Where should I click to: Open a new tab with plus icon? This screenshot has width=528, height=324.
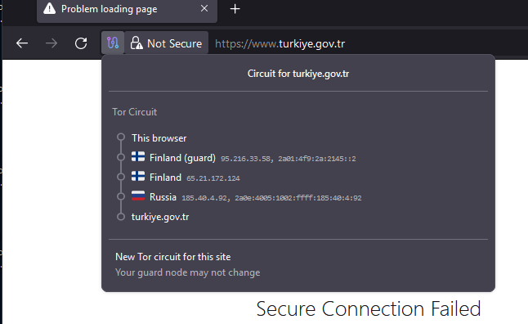pos(235,9)
